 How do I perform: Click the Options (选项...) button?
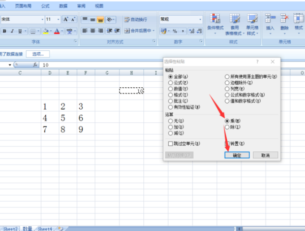pyautogui.click(x=38, y=54)
